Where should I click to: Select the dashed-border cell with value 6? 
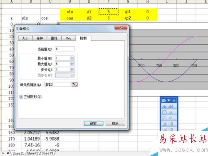[109, 12]
